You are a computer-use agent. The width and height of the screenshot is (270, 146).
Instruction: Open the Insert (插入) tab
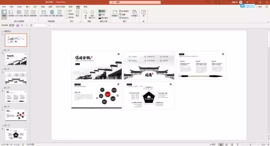tap(28, 7)
